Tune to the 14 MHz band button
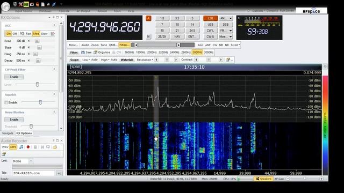The height and width of the screenshot is (193, 344). coord(192,25)
